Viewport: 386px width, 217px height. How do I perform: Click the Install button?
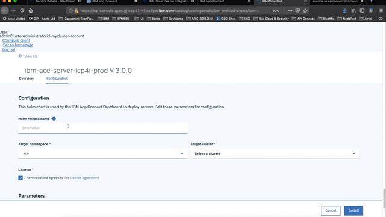353,210
